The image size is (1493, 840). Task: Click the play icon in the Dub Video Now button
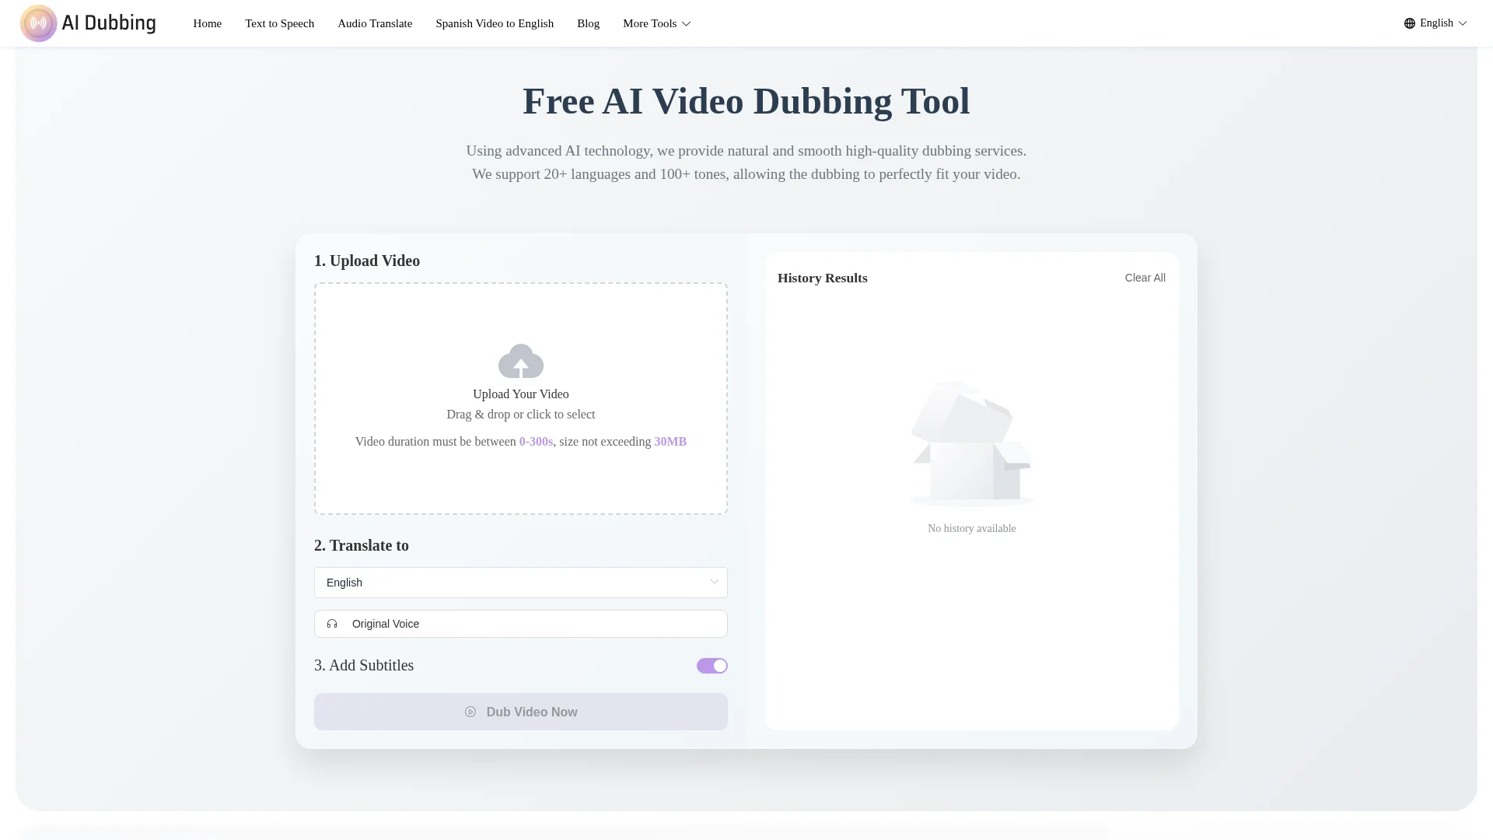tap(470, 712)
